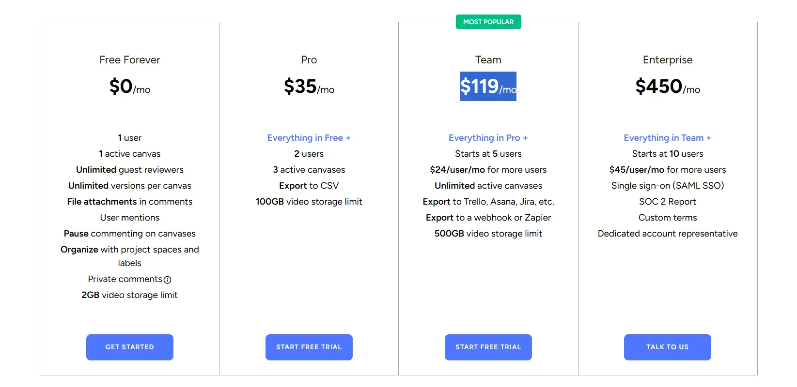
Task: Open the 'Everything in Pro +' link
Action: [x=488, y=138]
